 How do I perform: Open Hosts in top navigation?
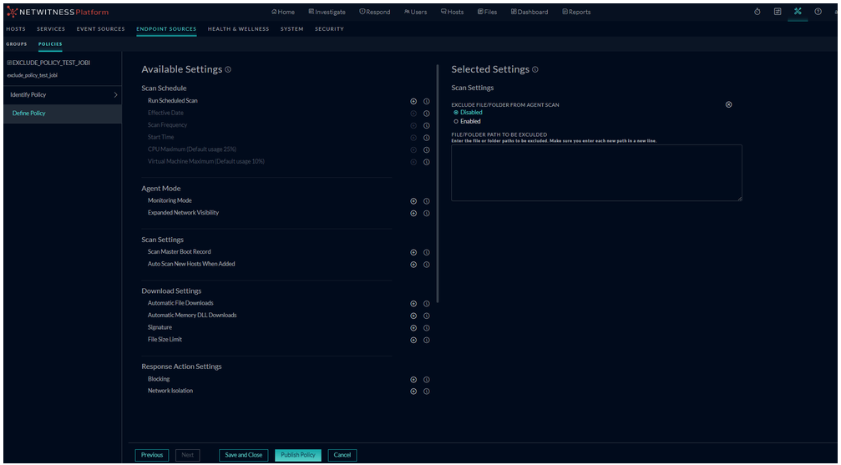(452, 12)
